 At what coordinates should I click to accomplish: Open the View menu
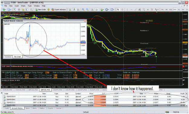[11, 6]
